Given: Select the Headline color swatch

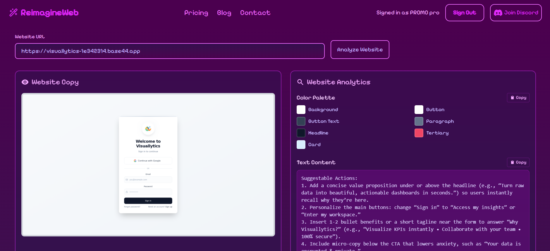Looking at the screenshot, I should (301, 133).
